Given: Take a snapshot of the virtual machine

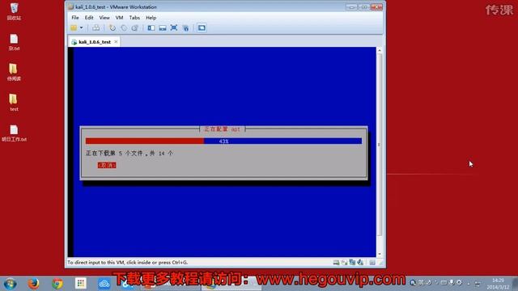Looking at the screenshot, I should (x=113, y=28).
